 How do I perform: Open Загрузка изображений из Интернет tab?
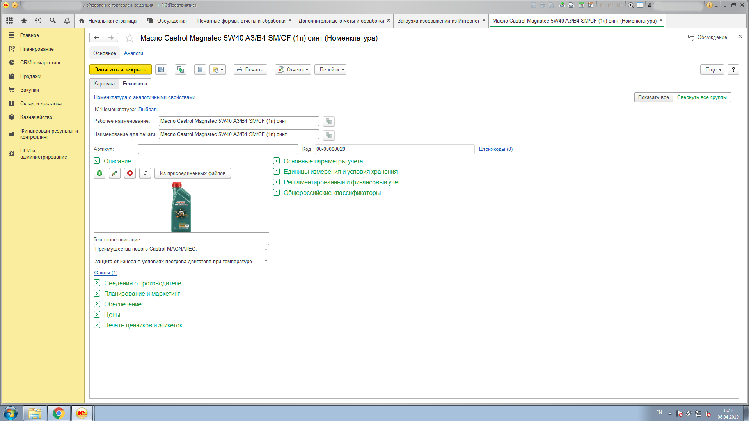click(438, 21)
